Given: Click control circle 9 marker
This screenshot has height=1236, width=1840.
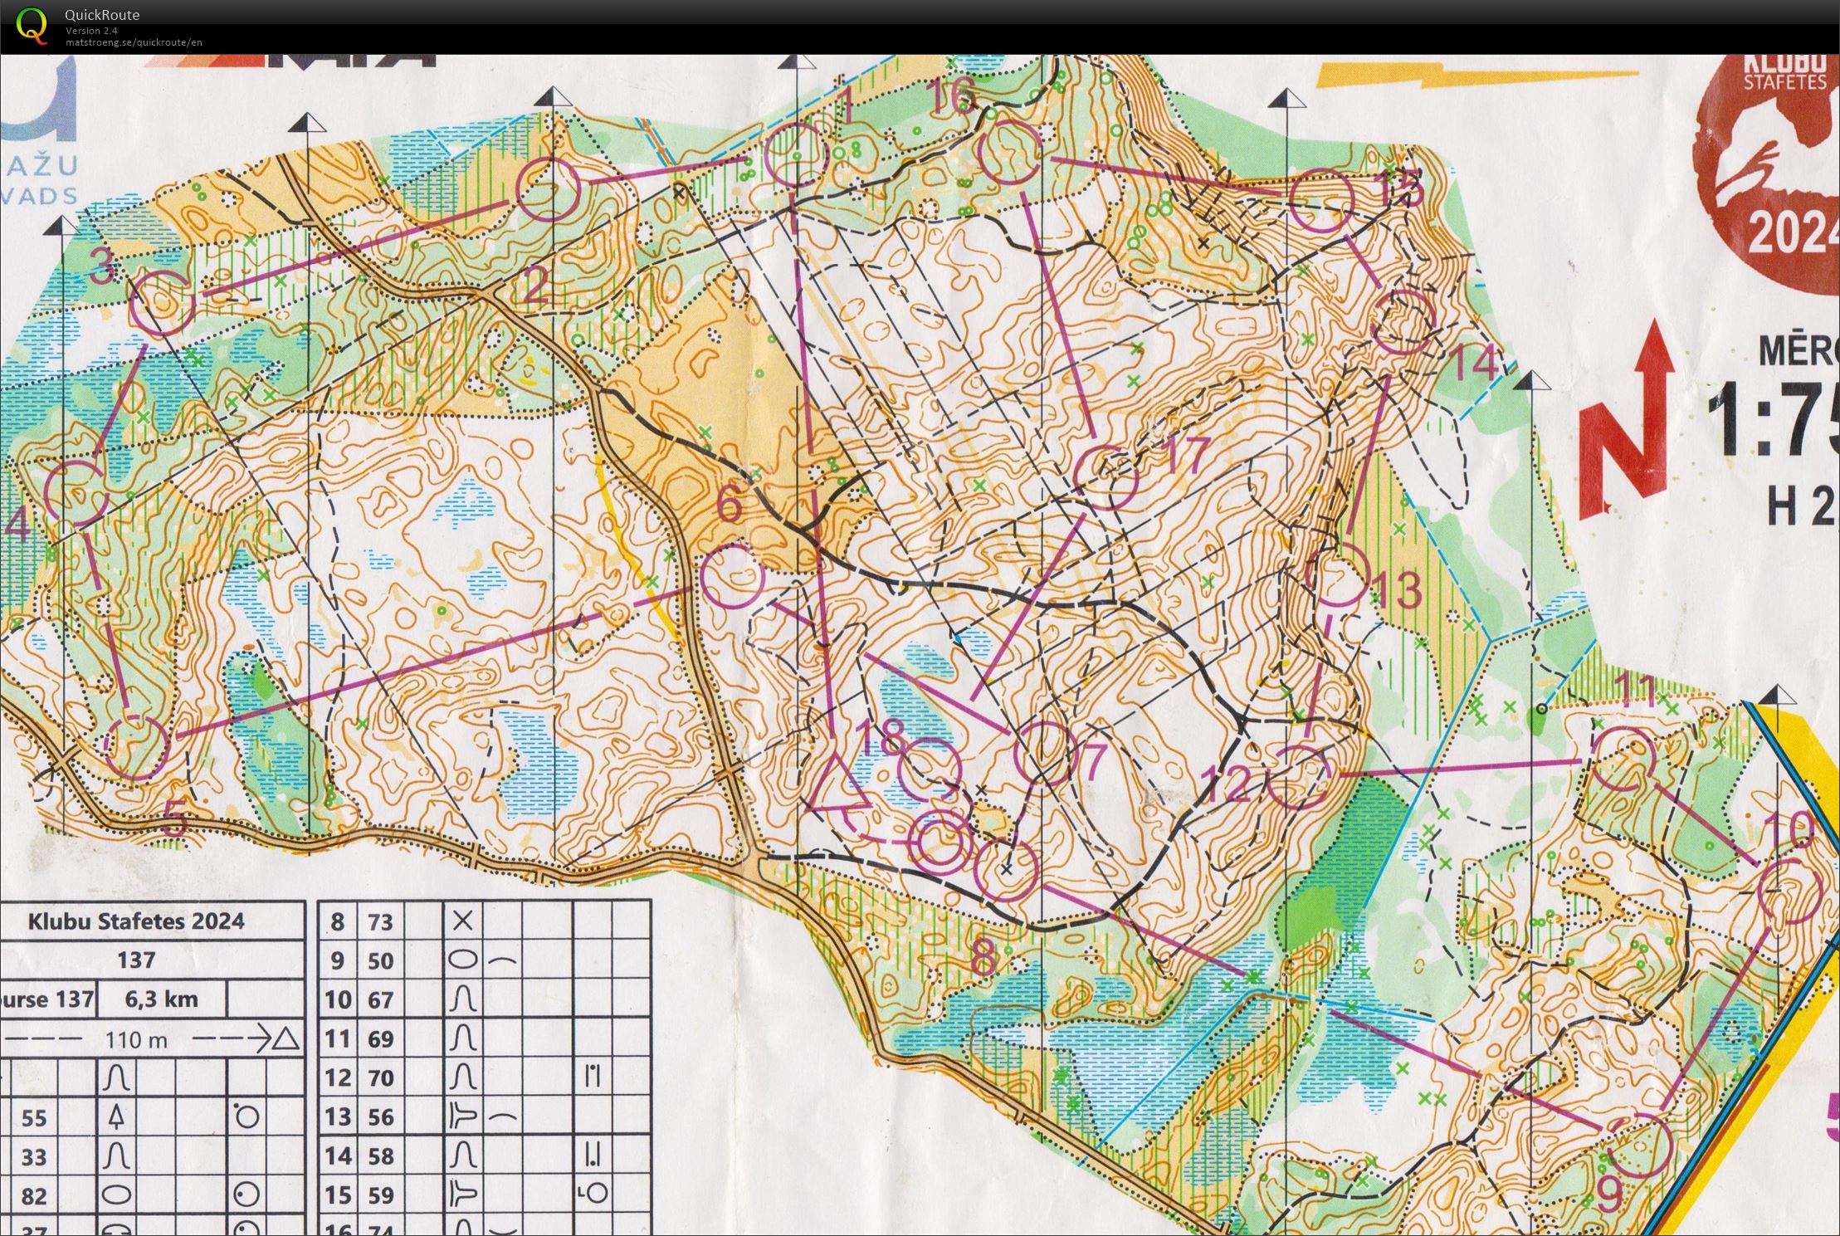Looking at the screenshot, I should tap(1640, 1146).
